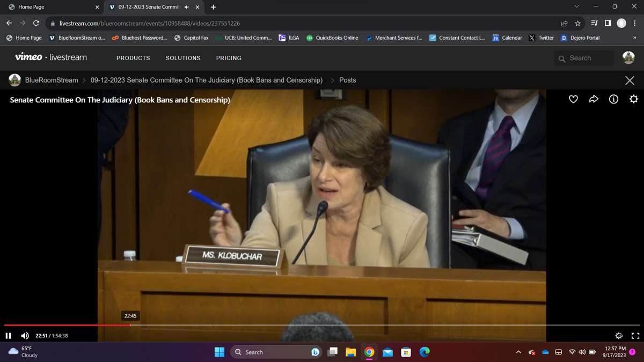Show hidden system tray icons
The width and height of the screenshot is (644, 362).
coord(518,352)
